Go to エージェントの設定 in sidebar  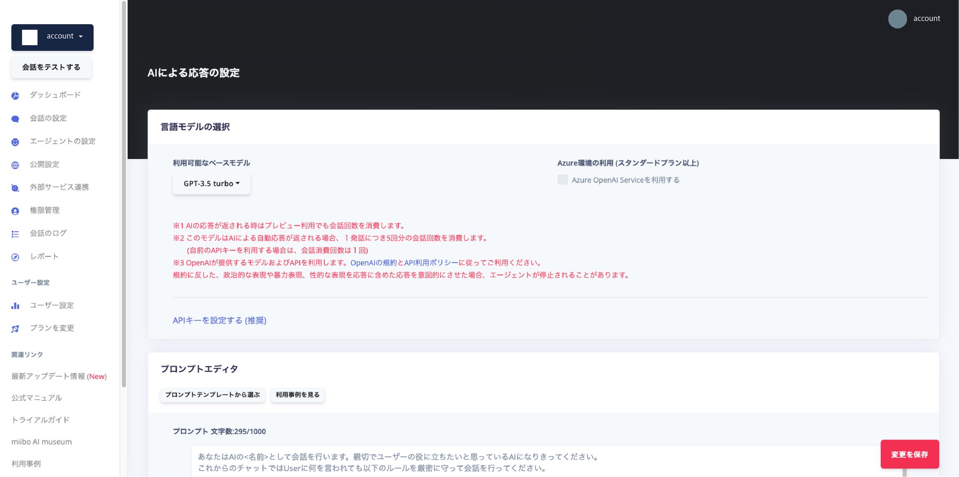coord(62,141)
